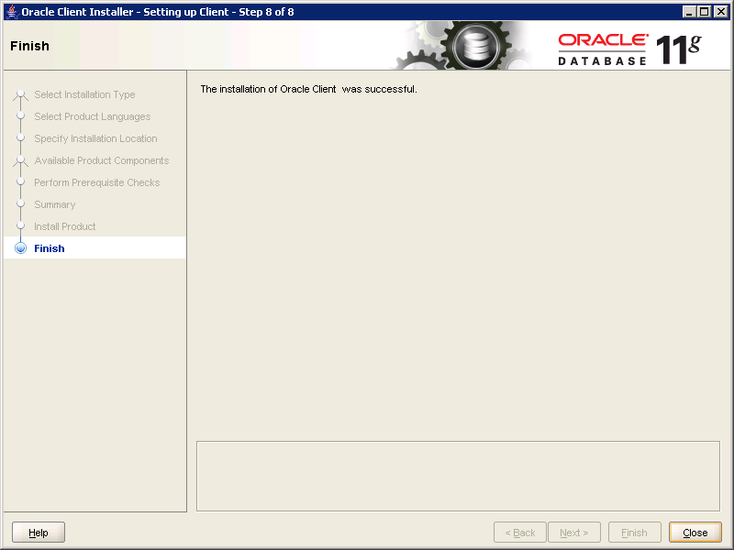Click the blue Finish step bullet icon
The height and width of the screenshot is (550, 734).
(20, 247)
